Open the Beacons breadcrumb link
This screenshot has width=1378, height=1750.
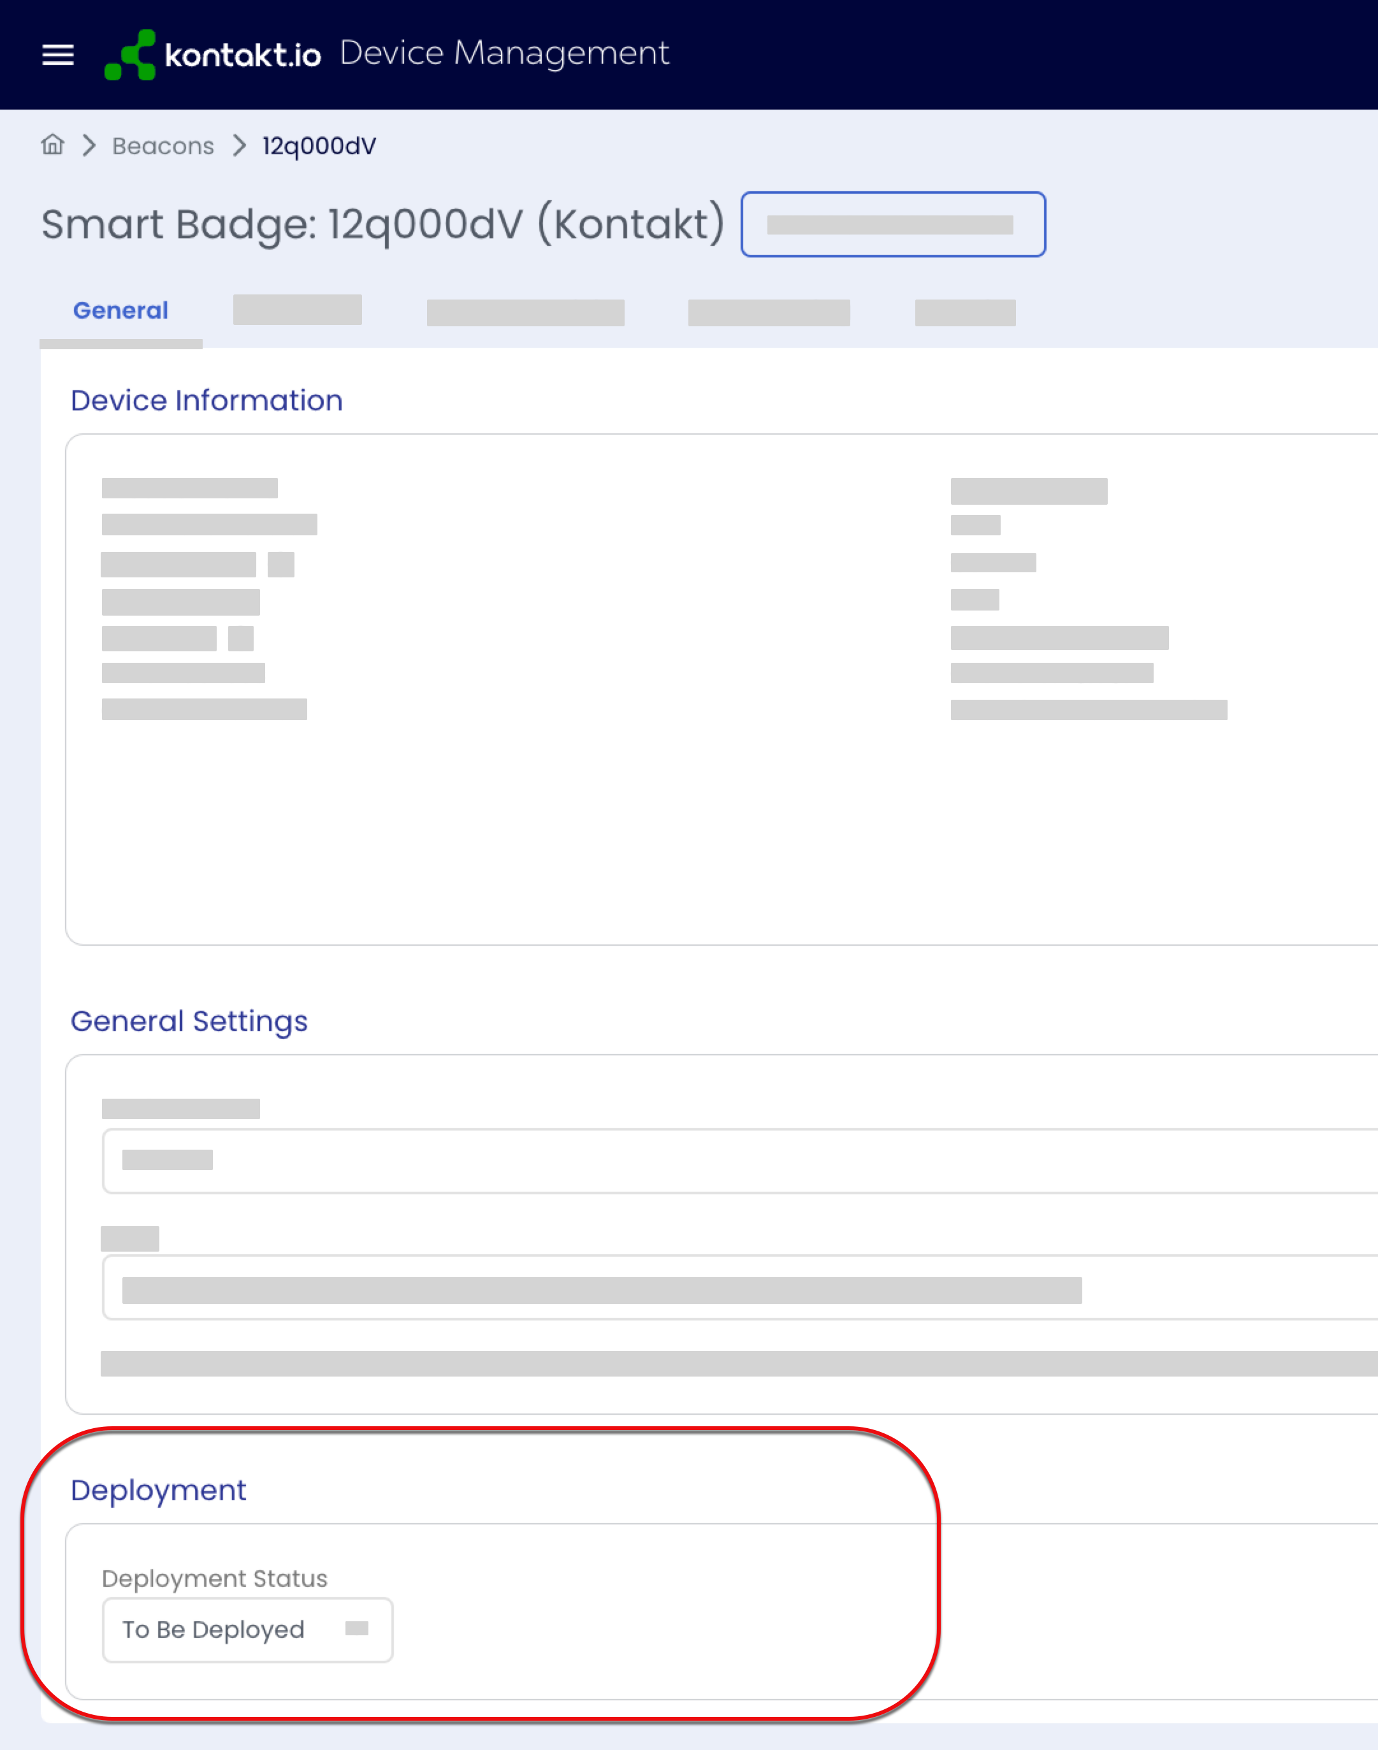tap(163, 146)
